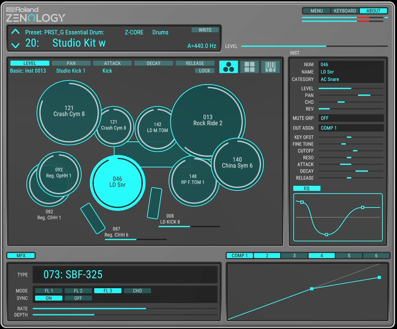Click the Preset bank PRST_G Essential Drum label

[65, 32]
